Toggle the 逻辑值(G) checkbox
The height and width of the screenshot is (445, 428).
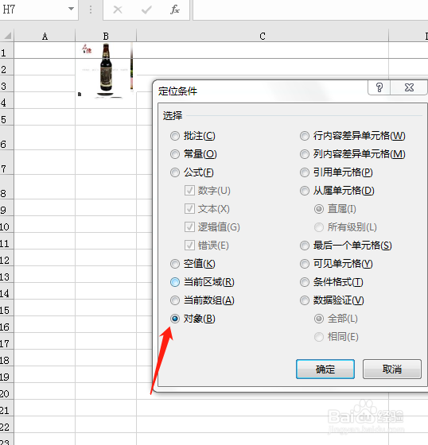[189, 227]
